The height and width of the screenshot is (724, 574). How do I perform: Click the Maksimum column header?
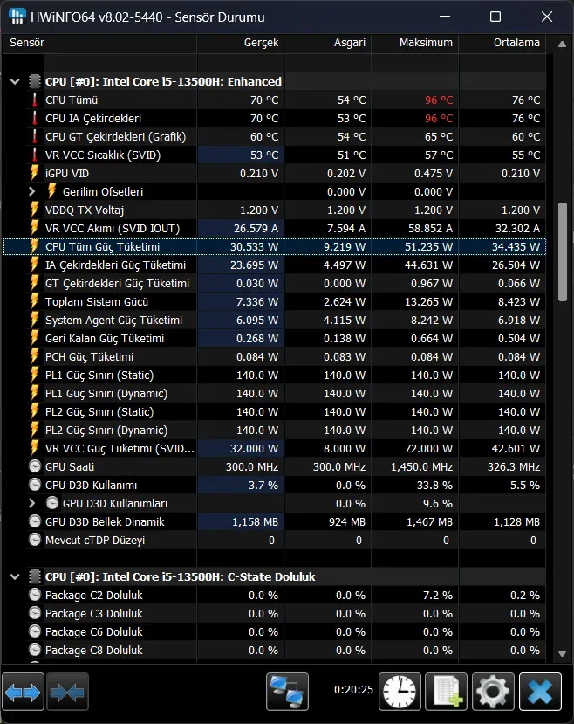pyautogui.click(x=415, y=43)
